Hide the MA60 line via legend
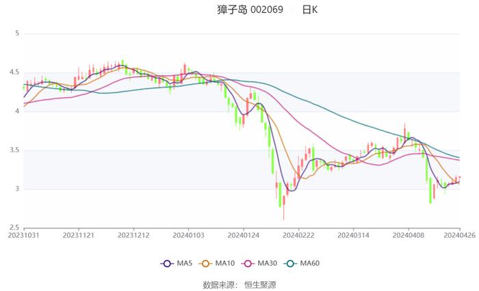The image size is (479, 291). tap(296, 264)
